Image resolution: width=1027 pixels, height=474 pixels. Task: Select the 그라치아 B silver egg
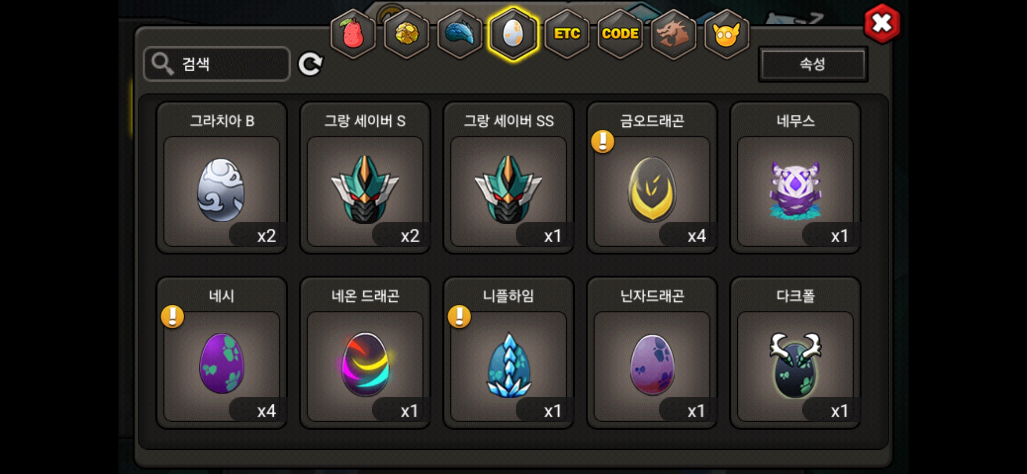222,178
